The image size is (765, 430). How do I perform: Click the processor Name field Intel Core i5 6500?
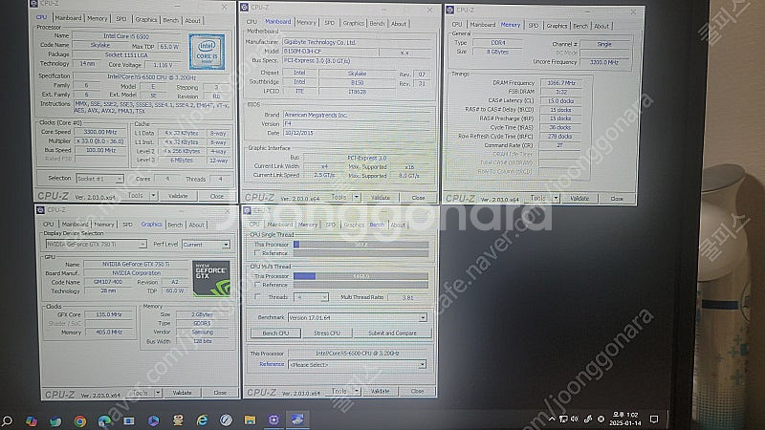(x=126, y=36)
